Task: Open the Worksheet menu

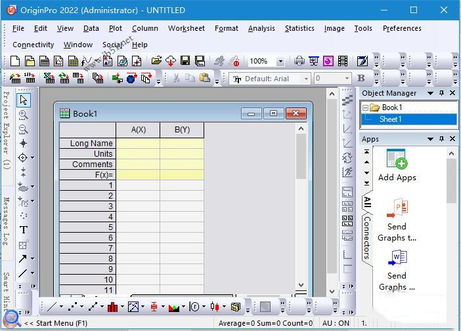Action: 187,28
